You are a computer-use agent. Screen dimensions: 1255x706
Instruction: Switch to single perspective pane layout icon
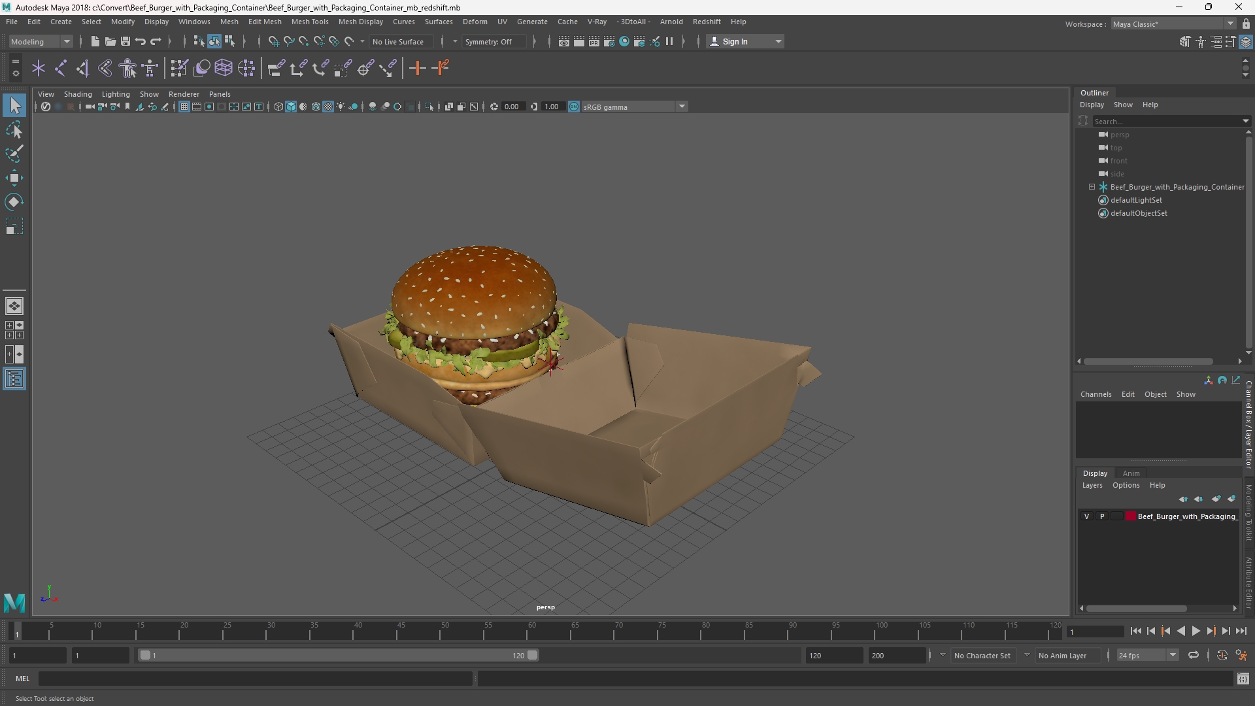click(x=14, y=305)
